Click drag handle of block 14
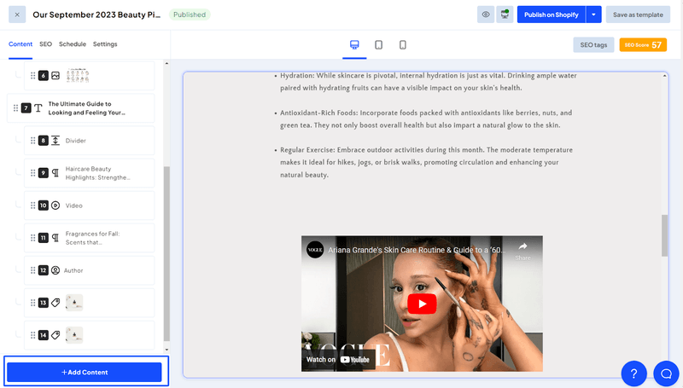This screenshot has width=683, height=388. point(32,335)
